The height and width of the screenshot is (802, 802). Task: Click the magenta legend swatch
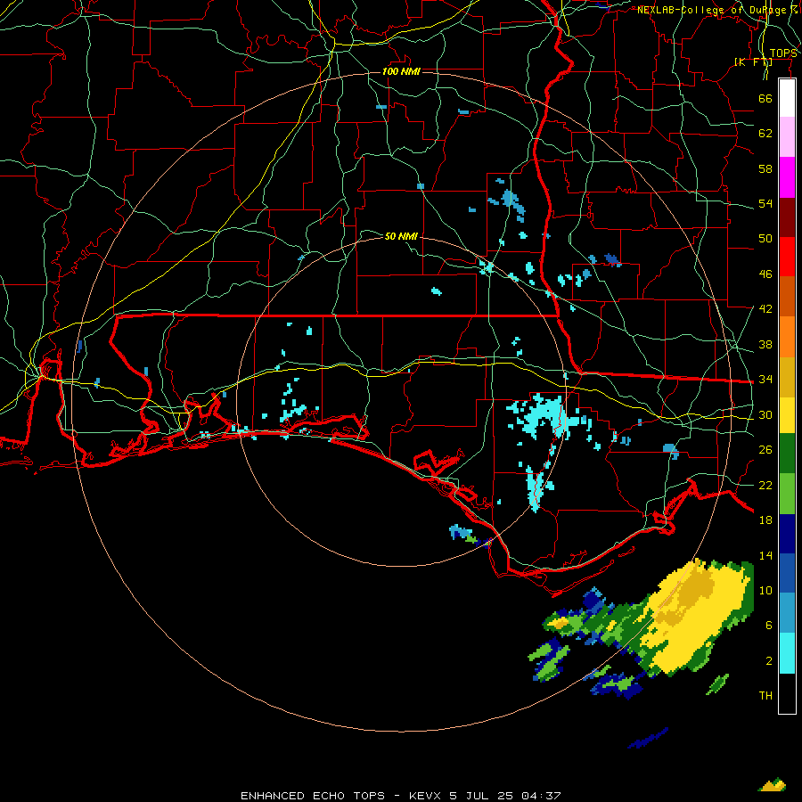pyautogui.click(x=787, y=177)
